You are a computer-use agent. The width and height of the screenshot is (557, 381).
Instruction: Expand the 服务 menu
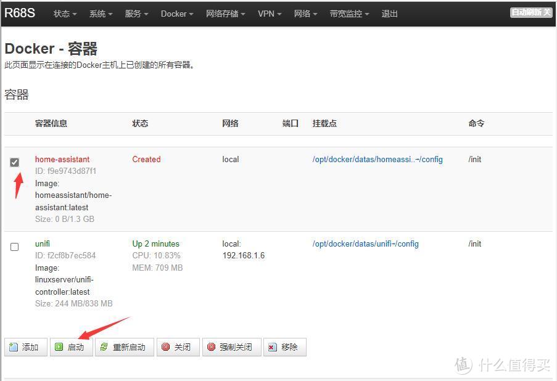[x=136, y=14]
